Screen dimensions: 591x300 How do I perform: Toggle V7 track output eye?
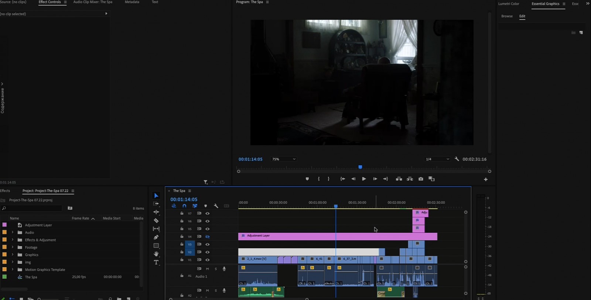(x=208, y=213)
